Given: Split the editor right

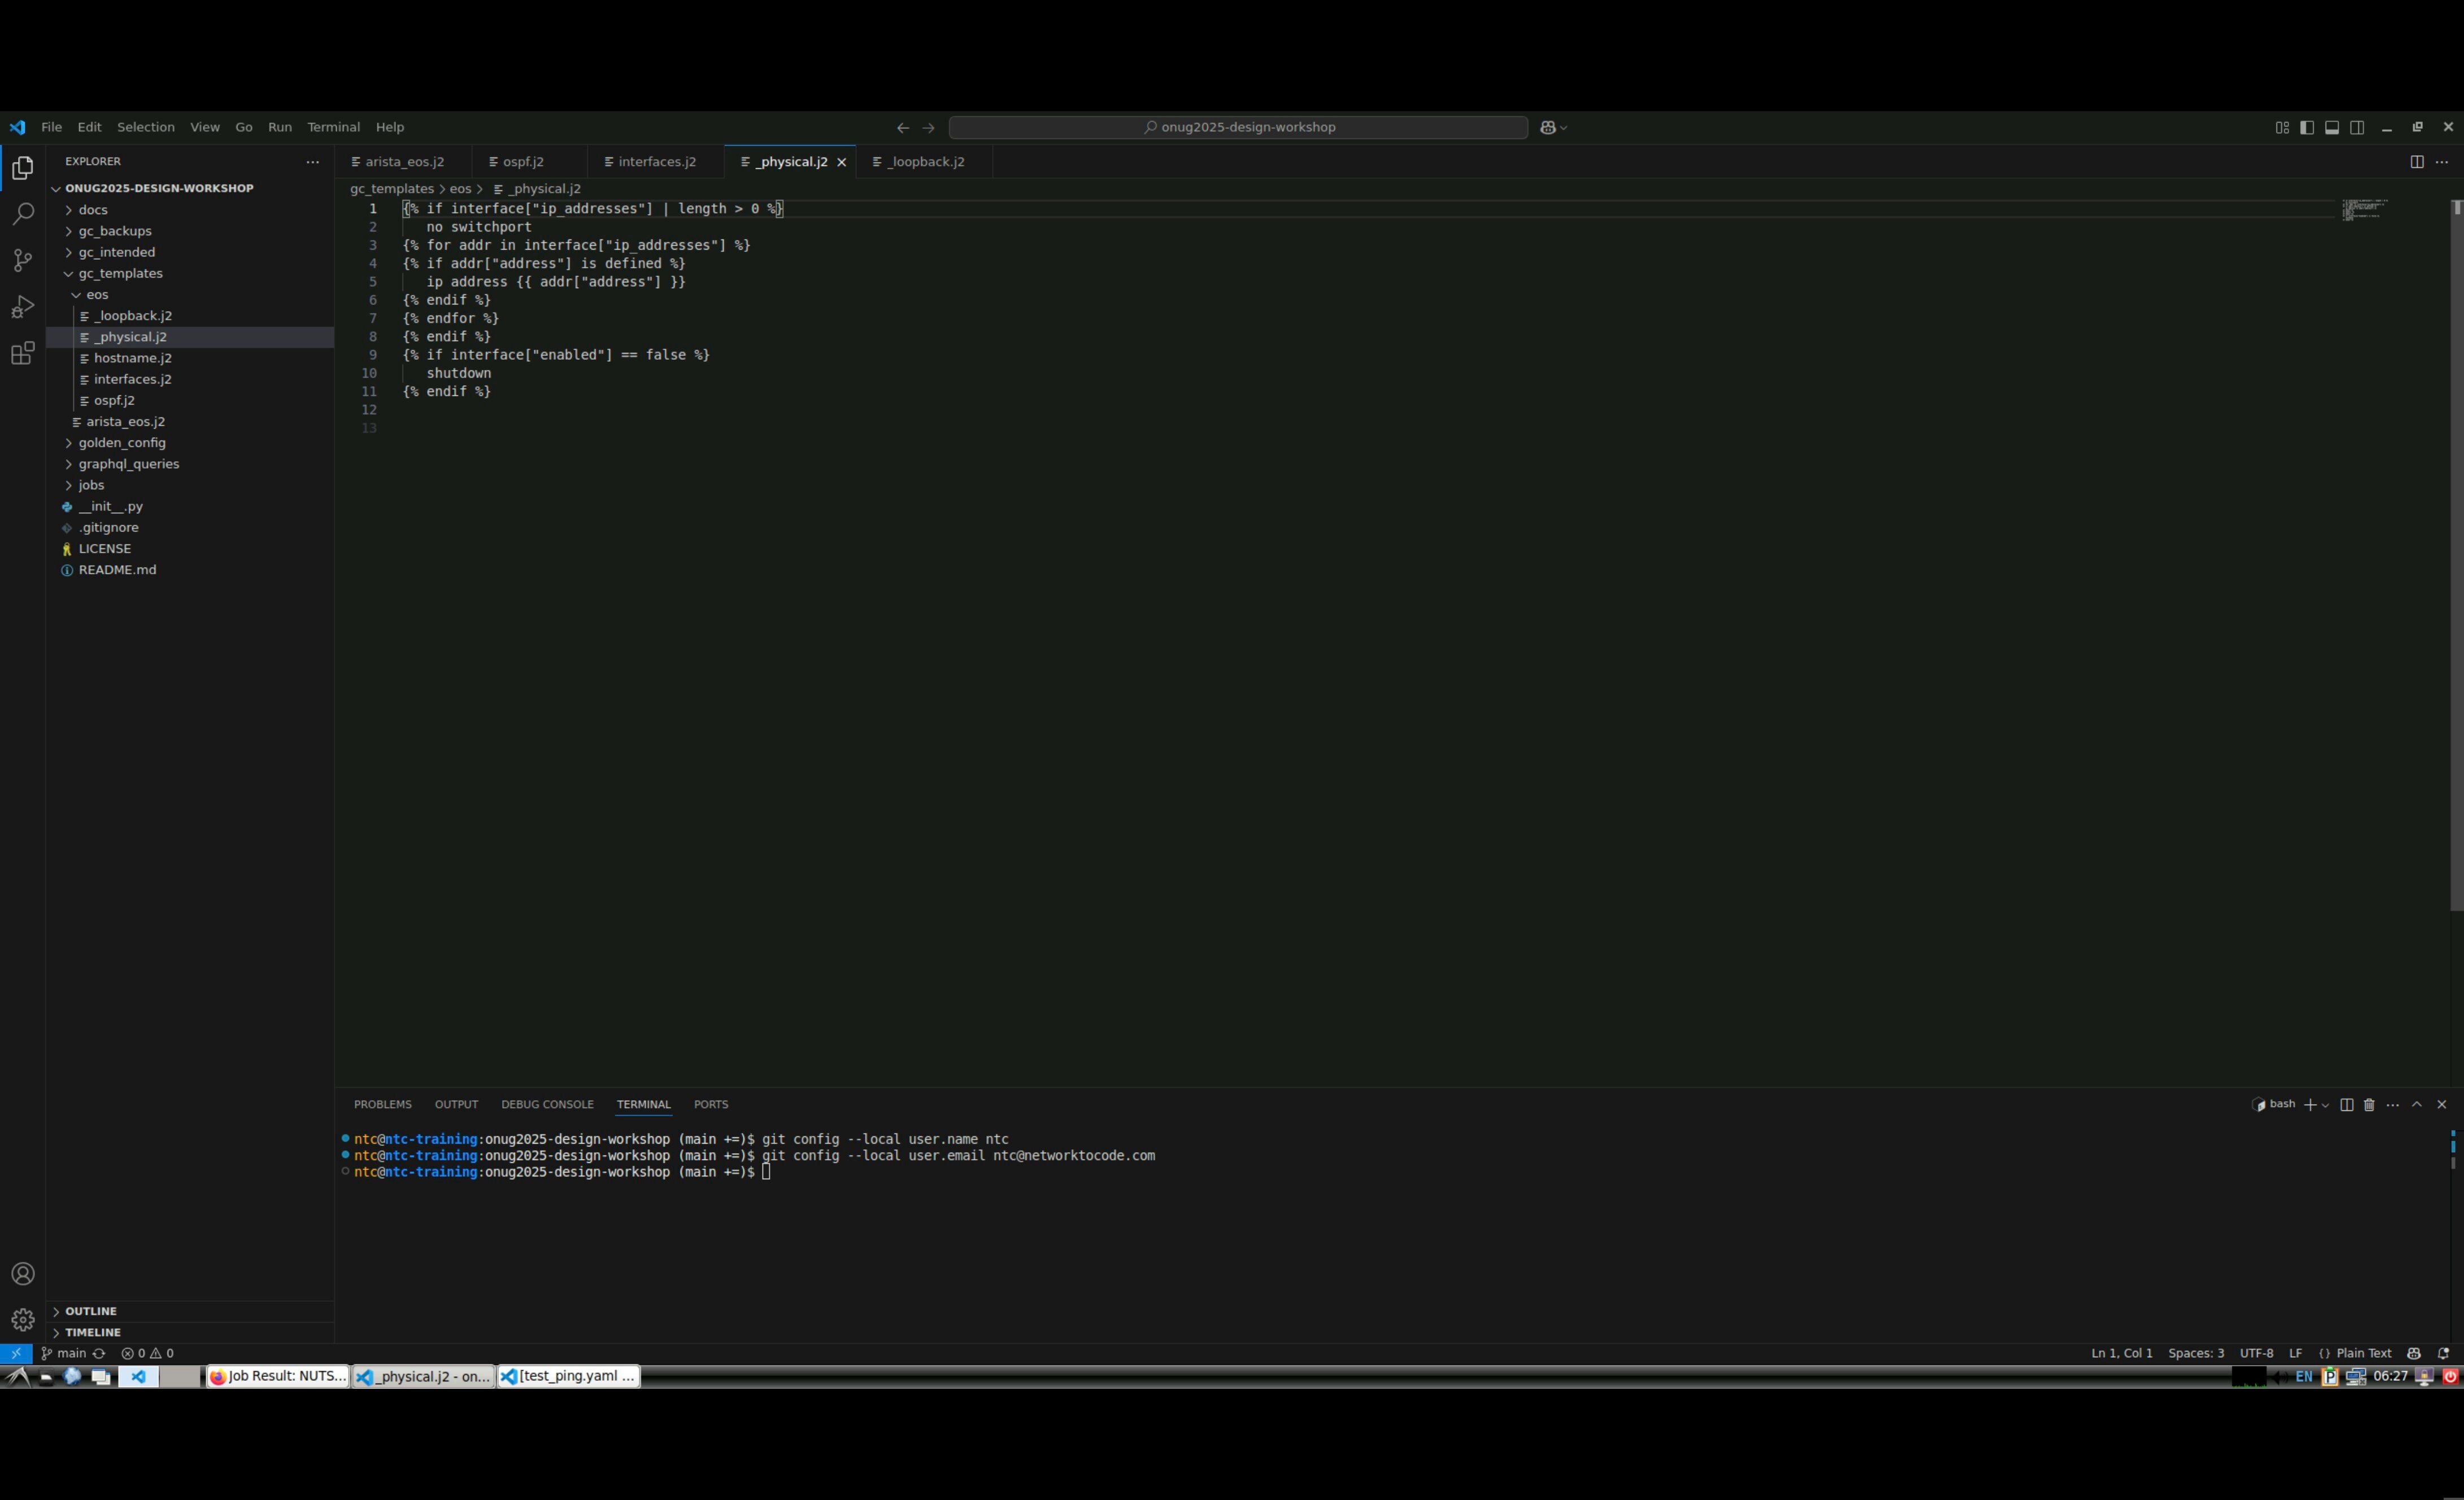Looking at the screenshot, I should pos(2416,162).
